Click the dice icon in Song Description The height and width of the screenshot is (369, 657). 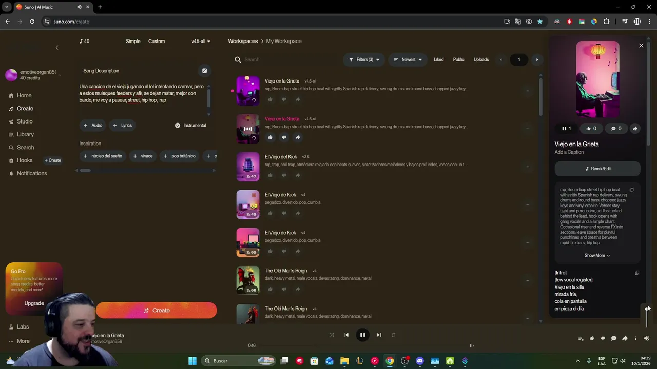[x=204, y=71]
